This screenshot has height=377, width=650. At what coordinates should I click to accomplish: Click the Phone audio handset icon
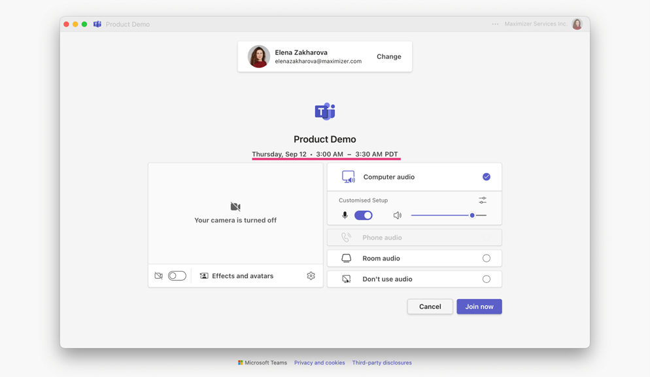point(346,237)
